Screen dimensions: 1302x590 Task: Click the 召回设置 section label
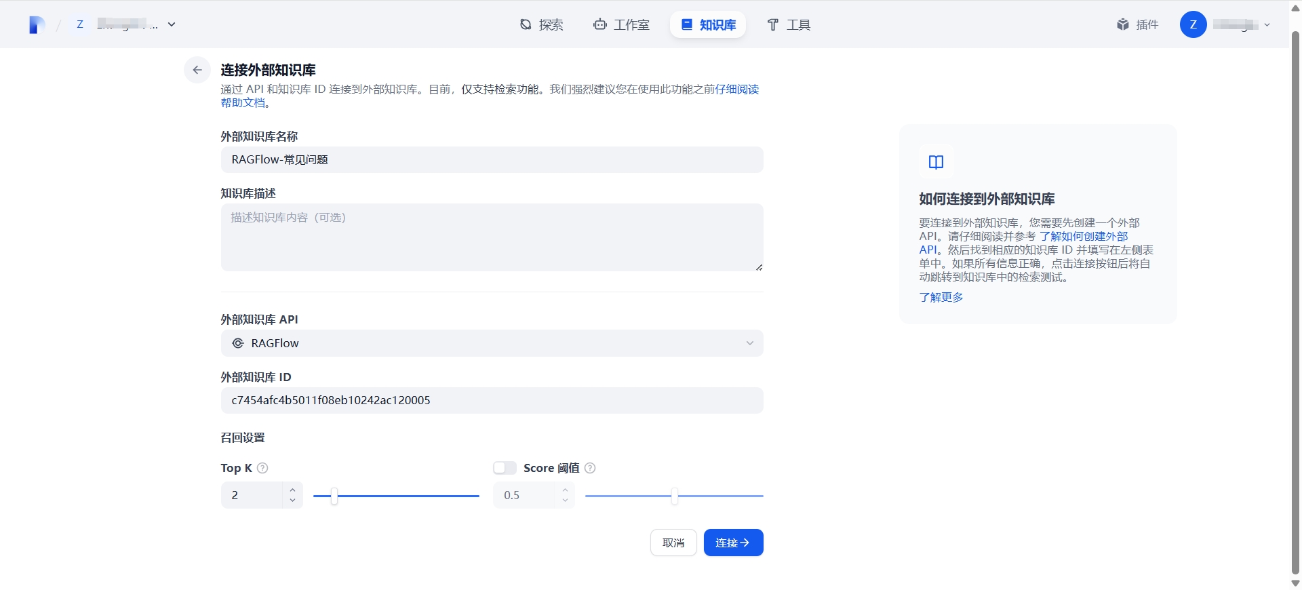(x=243, y=437)
